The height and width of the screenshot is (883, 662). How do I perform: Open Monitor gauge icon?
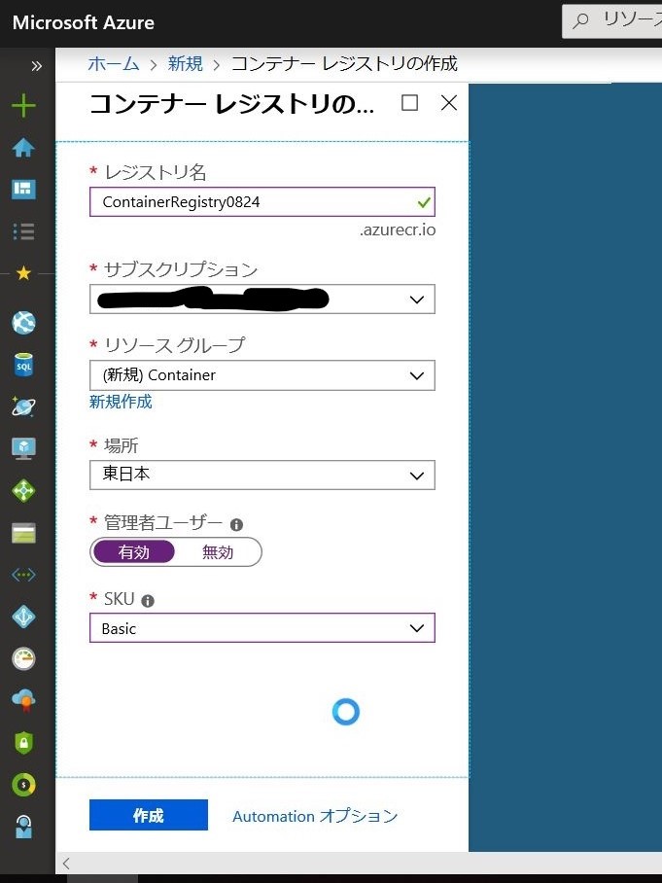coord(23,659)
